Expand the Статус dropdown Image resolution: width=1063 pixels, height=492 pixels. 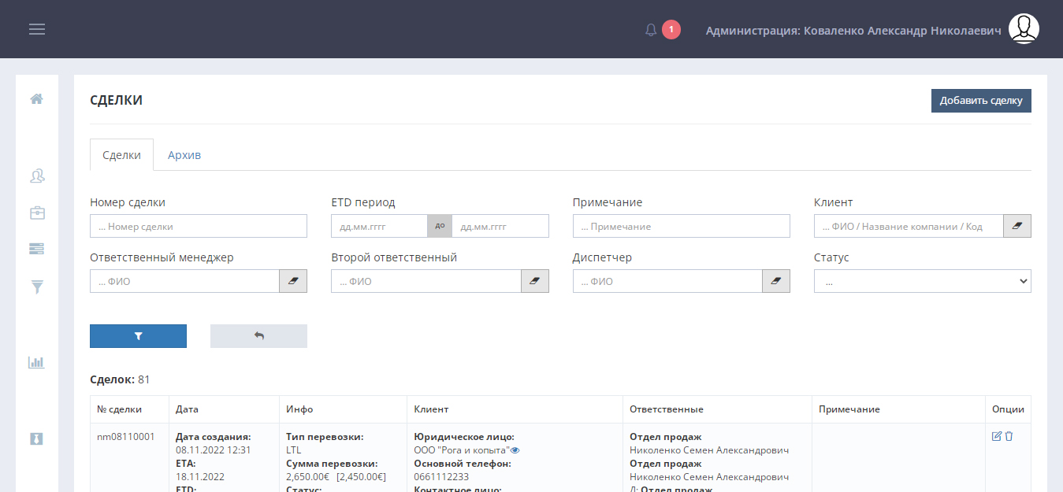922,281
